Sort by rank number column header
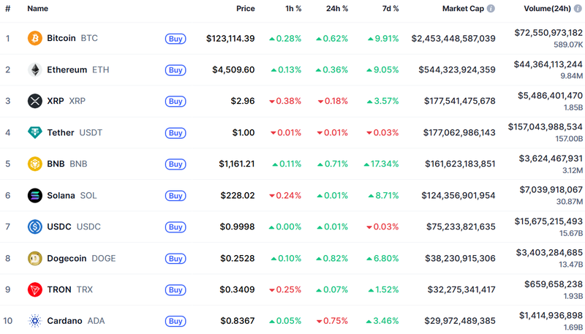The width and height of the screenshot is (585, 334). (x=7, y=9)
